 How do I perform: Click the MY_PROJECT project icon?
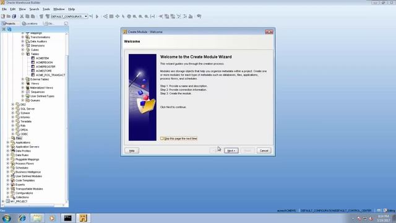coord(7,201)
